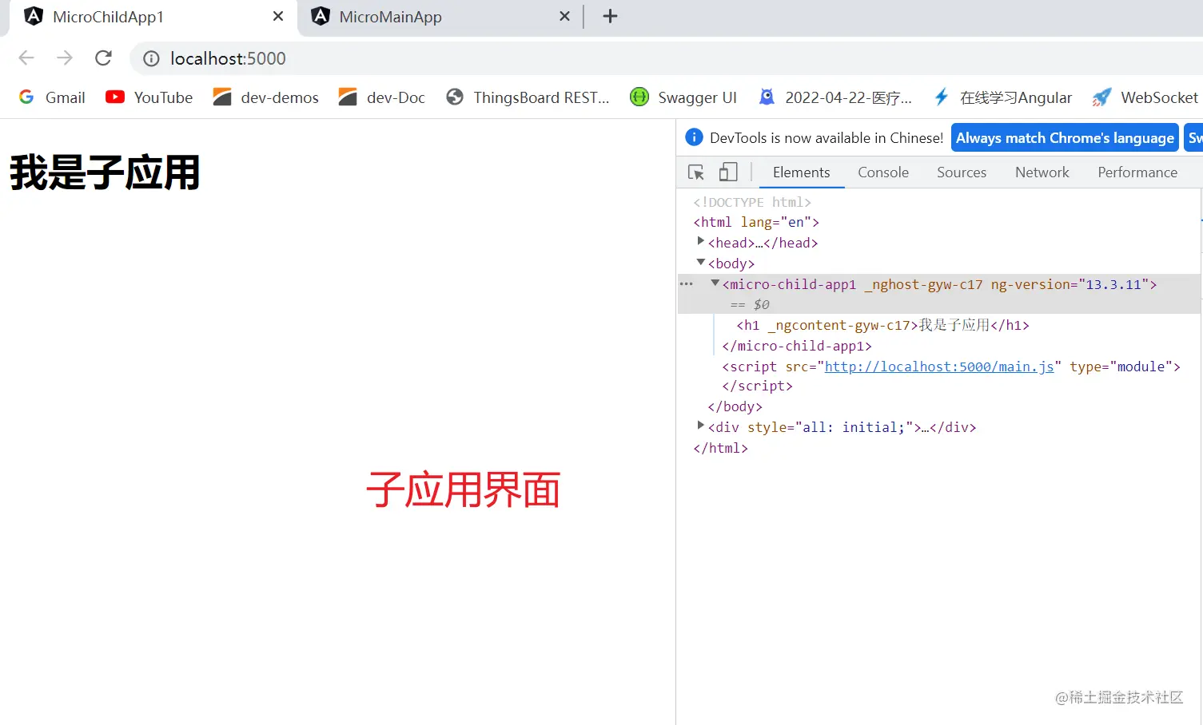Open WebSocket bookmark
The height and width of the screenshot is (725, 1203).
[x=1145, y=97]
